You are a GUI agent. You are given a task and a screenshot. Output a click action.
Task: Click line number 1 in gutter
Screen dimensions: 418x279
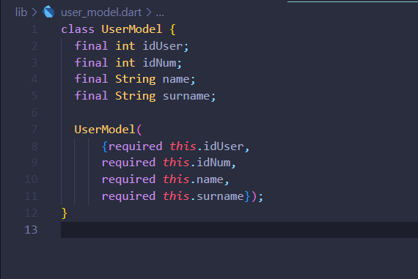(x=34, y=29)
